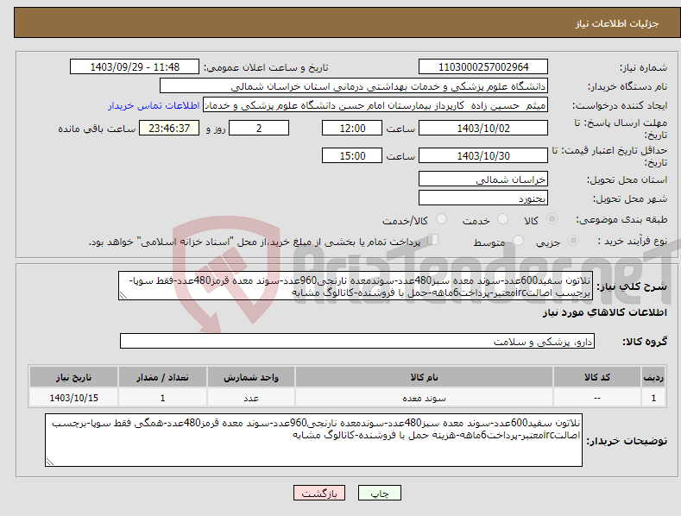Open the اطلاعات تماس خریدار link
The height and width of the screenshot is (516, 681).
(154, 105)
